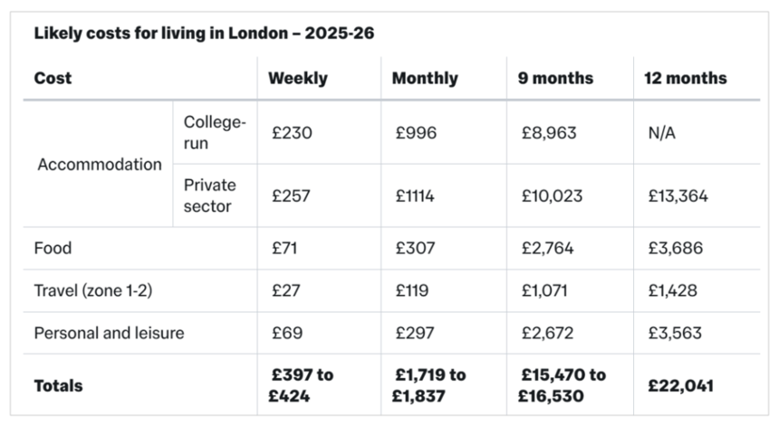Select the "Food" row label
This screenshot has height=427, width=779.
(53, 248)
